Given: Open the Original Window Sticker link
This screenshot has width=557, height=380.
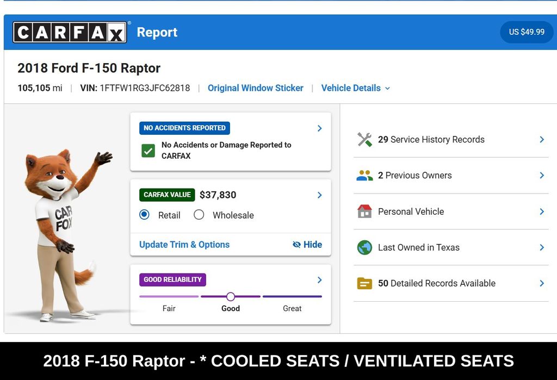Looking at the screenshot, I should [x=256, y=88].
